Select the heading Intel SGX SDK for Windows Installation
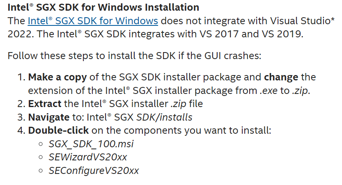Image resolution: width=342 pixels, height=185 pixels. pyautogui.click(x=103, y=7)
